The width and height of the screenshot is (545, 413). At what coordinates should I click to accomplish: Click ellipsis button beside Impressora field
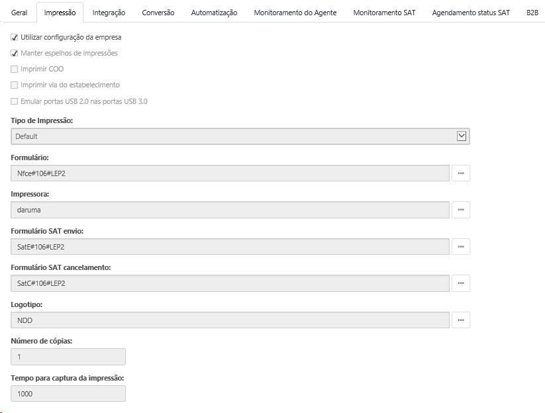tap(460, 210)
